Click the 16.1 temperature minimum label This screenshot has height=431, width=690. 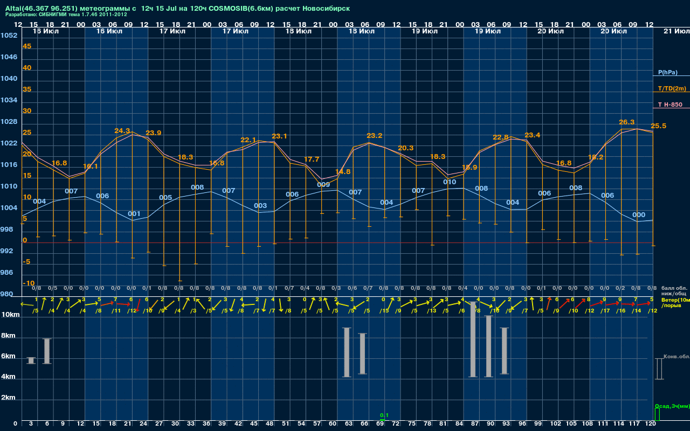point(91,166)
